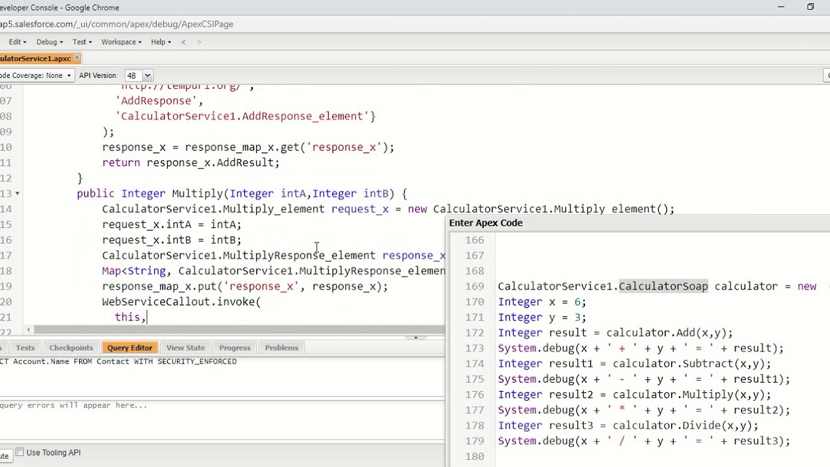Click 'System.debug' on line 173
Viewport: 830px width, 467px height.
[536, 348]
